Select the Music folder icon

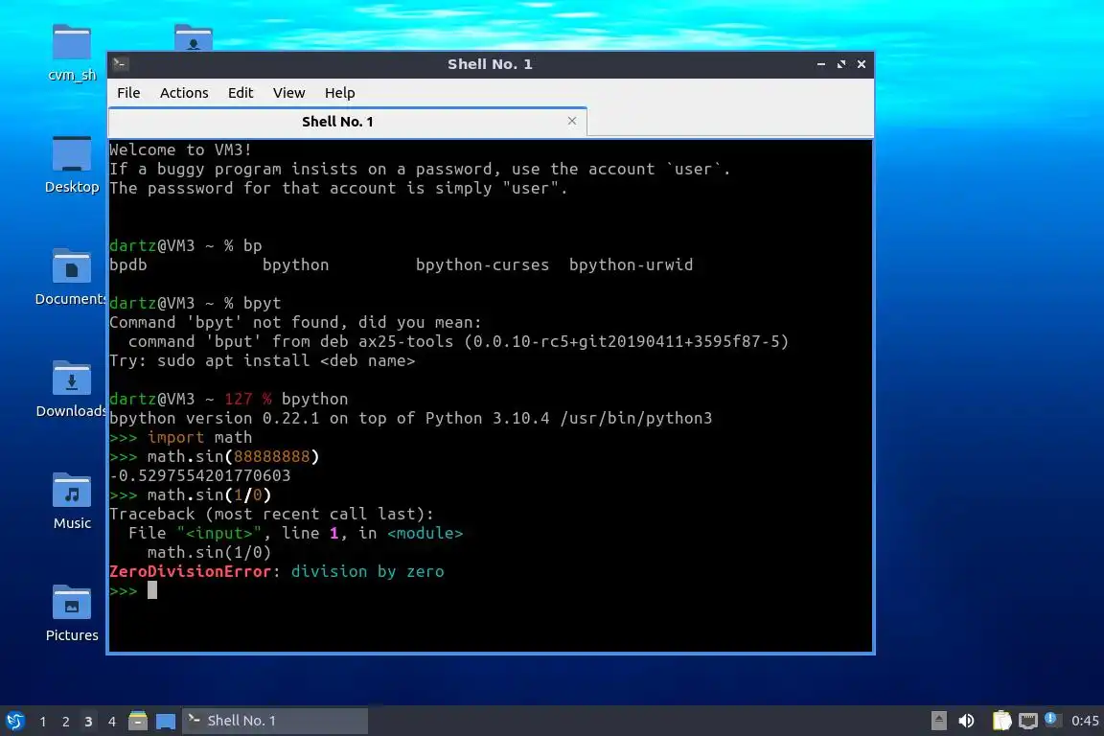72,501
